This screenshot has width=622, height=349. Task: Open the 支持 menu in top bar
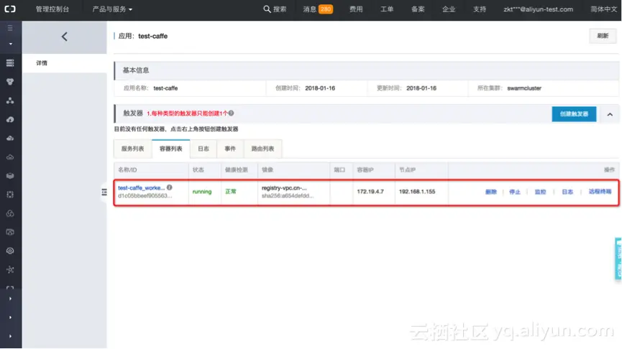coord(479,9)
